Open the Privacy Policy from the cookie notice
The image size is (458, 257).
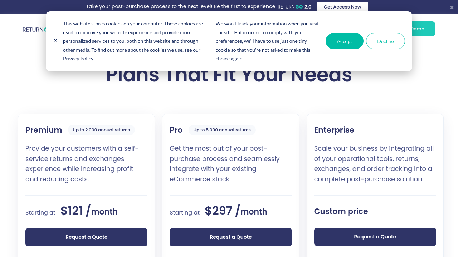coord(78,59)
